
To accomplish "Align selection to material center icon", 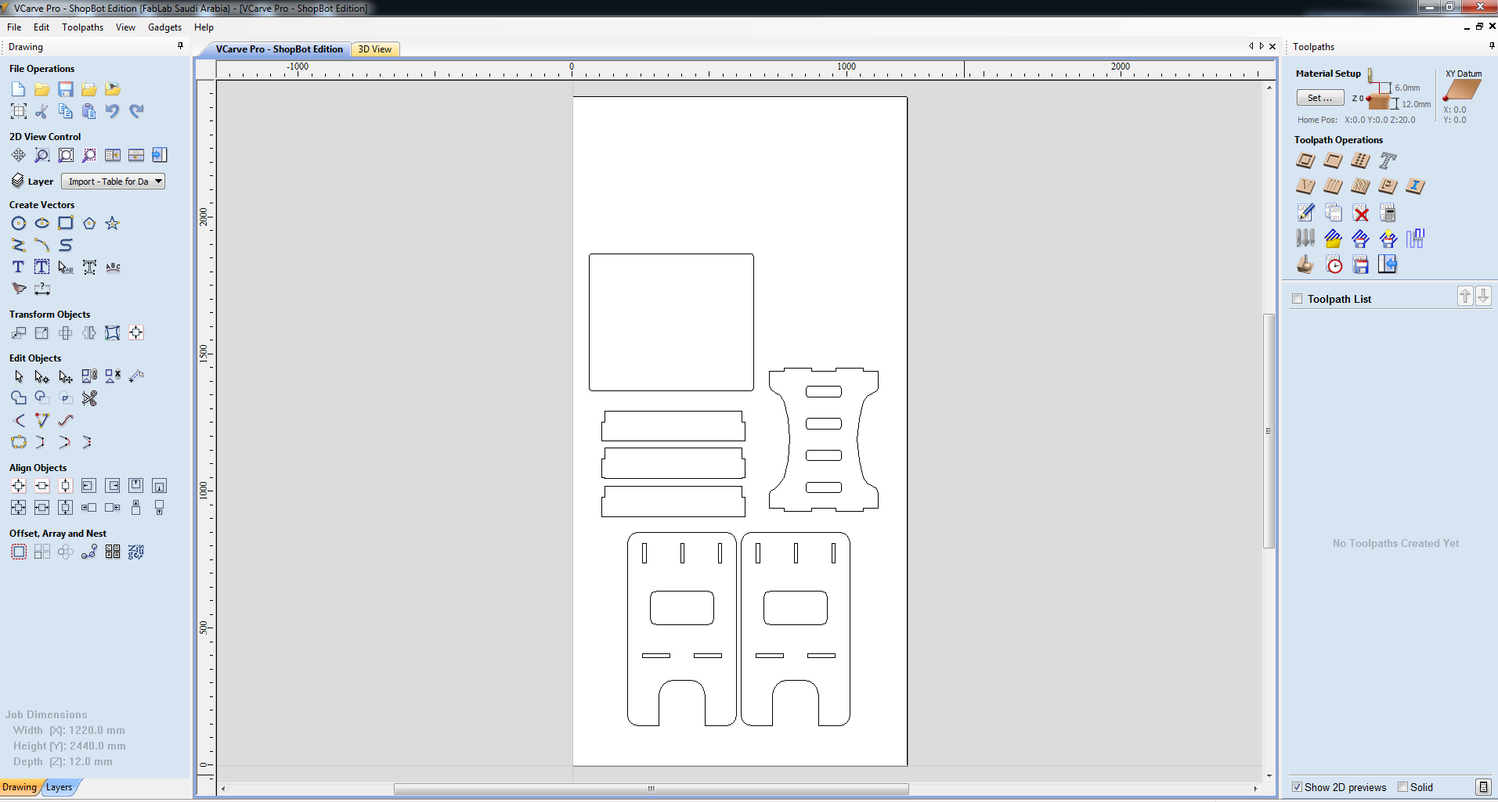I will tap(18, 487).
